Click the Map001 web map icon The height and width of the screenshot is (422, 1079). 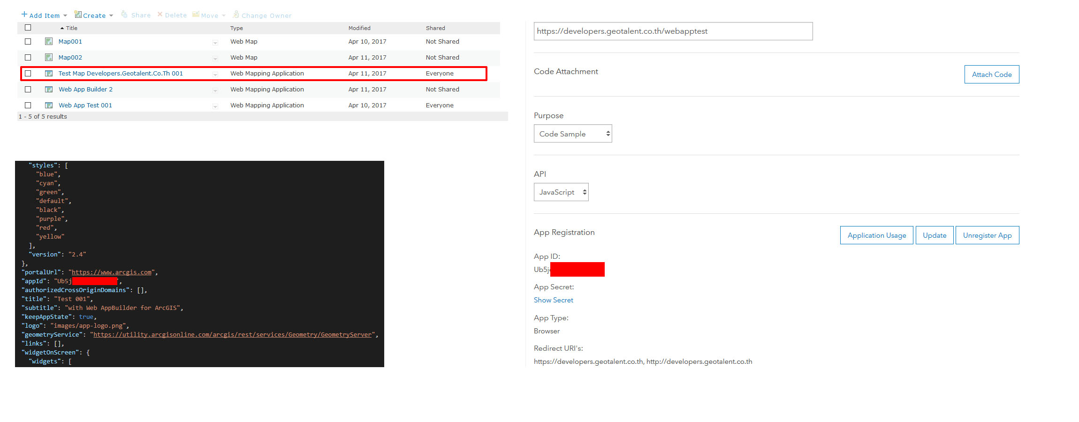pos(49,41)
